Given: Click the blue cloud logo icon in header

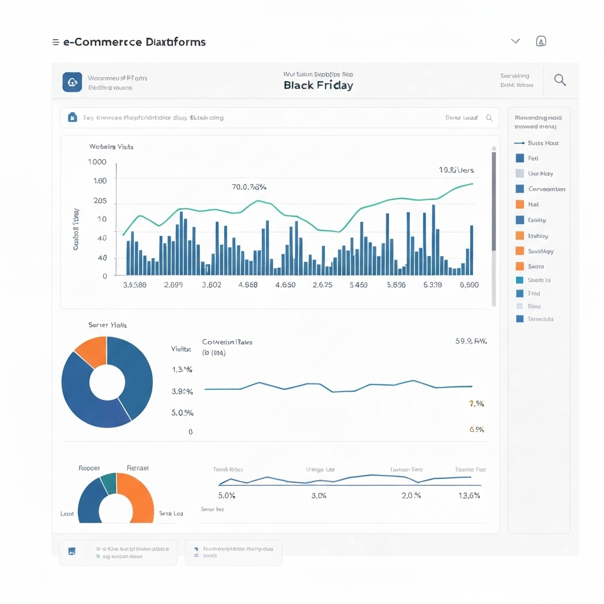Looking at the screenshot, I should point(72,82).
